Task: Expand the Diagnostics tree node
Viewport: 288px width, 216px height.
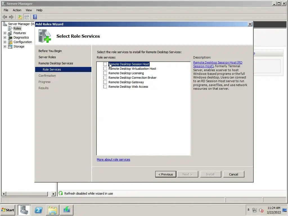Action: pos(5,37)
